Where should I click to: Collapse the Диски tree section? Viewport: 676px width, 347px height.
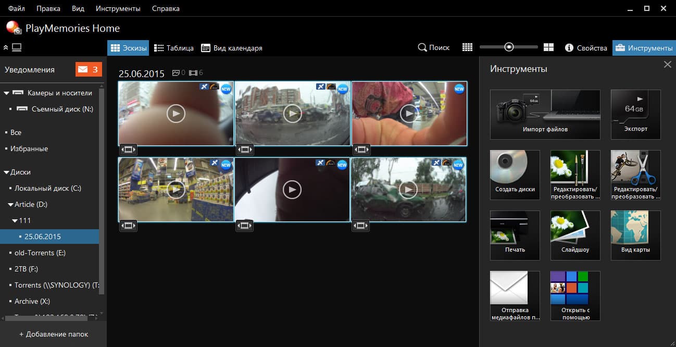click(7, 172)
